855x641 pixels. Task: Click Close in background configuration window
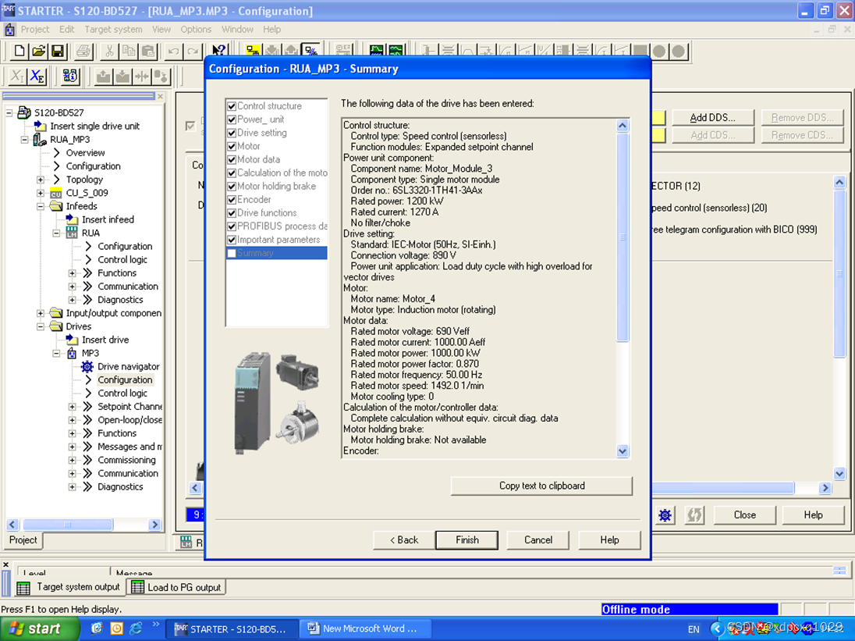(x=744, y=515)
